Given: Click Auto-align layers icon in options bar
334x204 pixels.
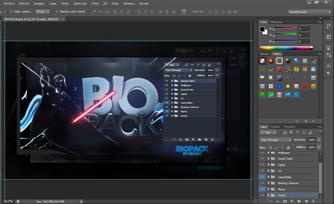Looking at the screenshot, I should tap(184, 12).
